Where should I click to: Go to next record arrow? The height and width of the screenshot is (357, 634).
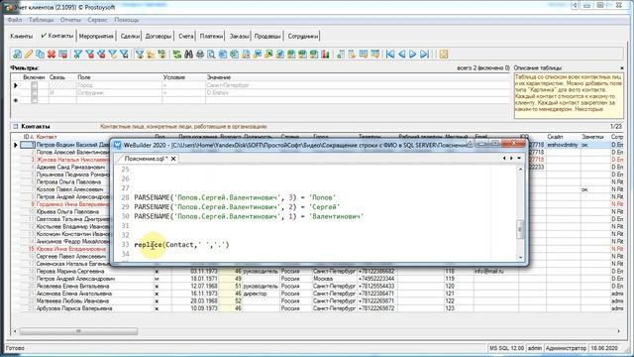pyautogui.click(x=413, y=54)
